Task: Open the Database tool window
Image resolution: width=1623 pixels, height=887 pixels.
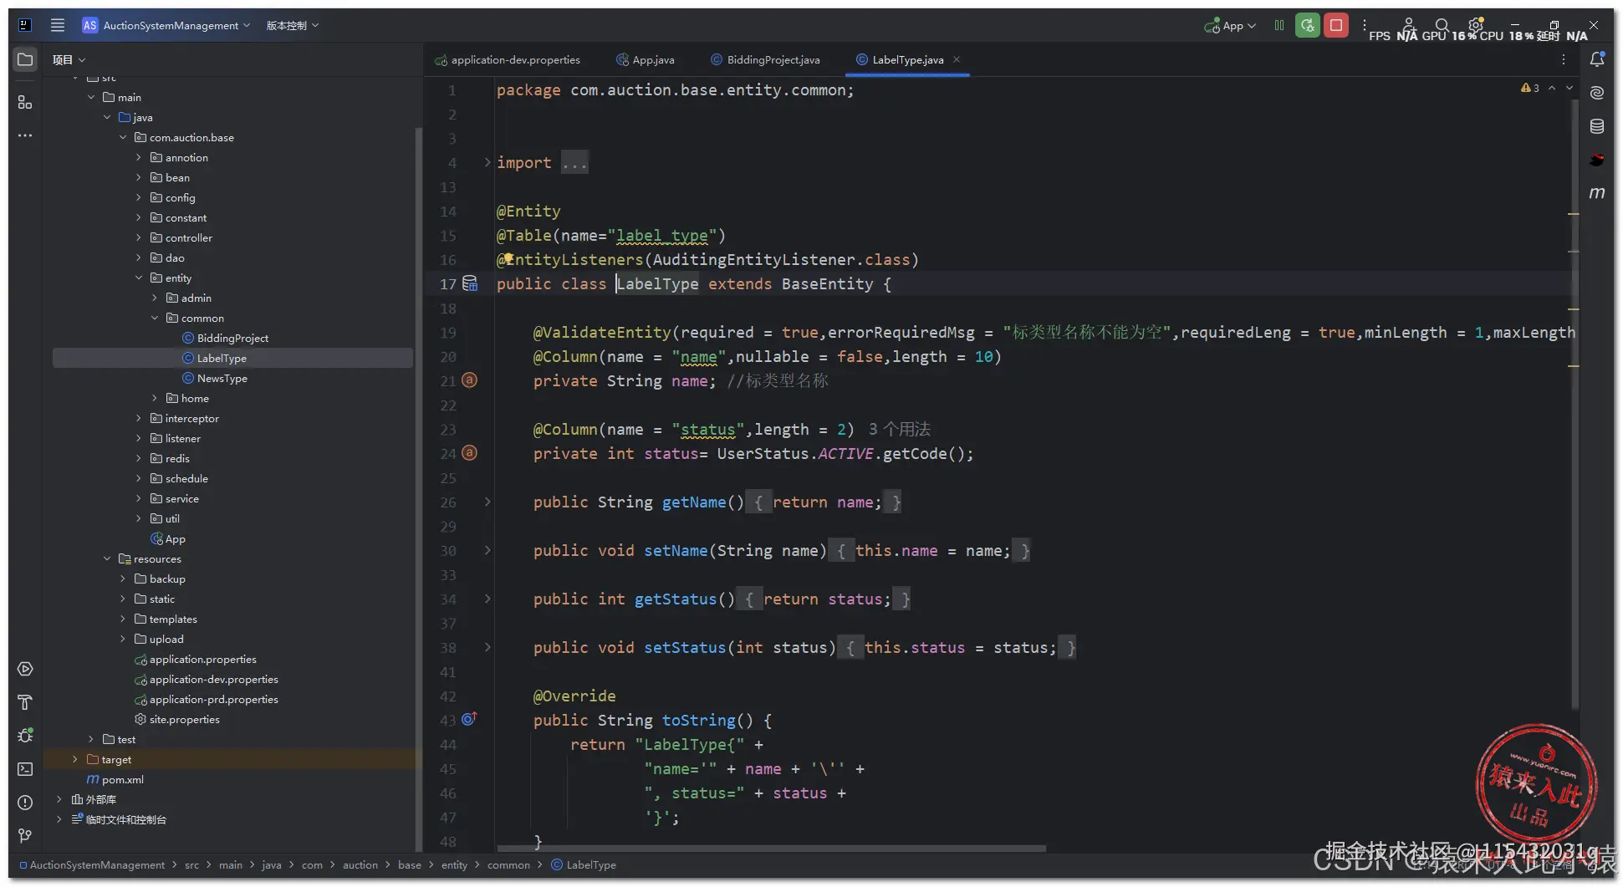Action: tap(1597, 126)
